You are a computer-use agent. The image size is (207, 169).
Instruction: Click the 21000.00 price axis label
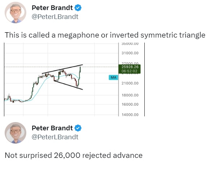click(x=130, y=83)
